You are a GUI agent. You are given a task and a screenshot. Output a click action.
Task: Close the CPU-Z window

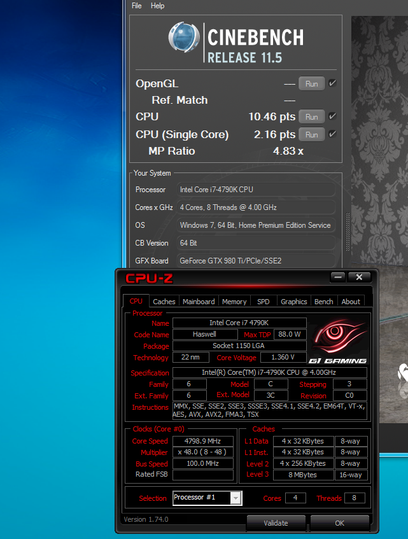point(359,277)
